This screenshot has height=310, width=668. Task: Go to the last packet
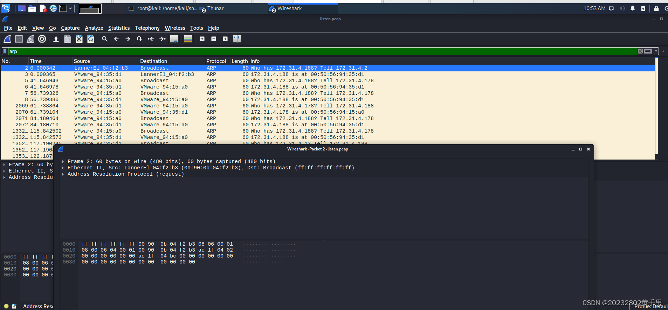coord(163,39)
